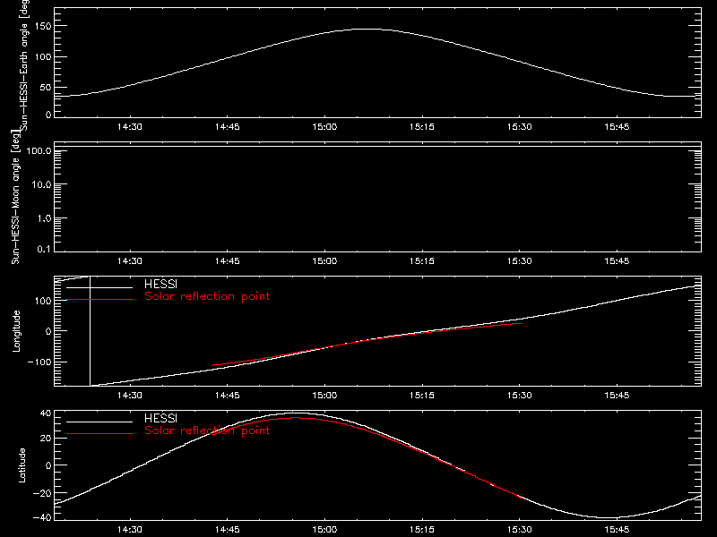Viewport: 717px width, 537px height.
Task: Click the Sun-HESSI-Earth angle axis title
Action: (x=24, y=64)
